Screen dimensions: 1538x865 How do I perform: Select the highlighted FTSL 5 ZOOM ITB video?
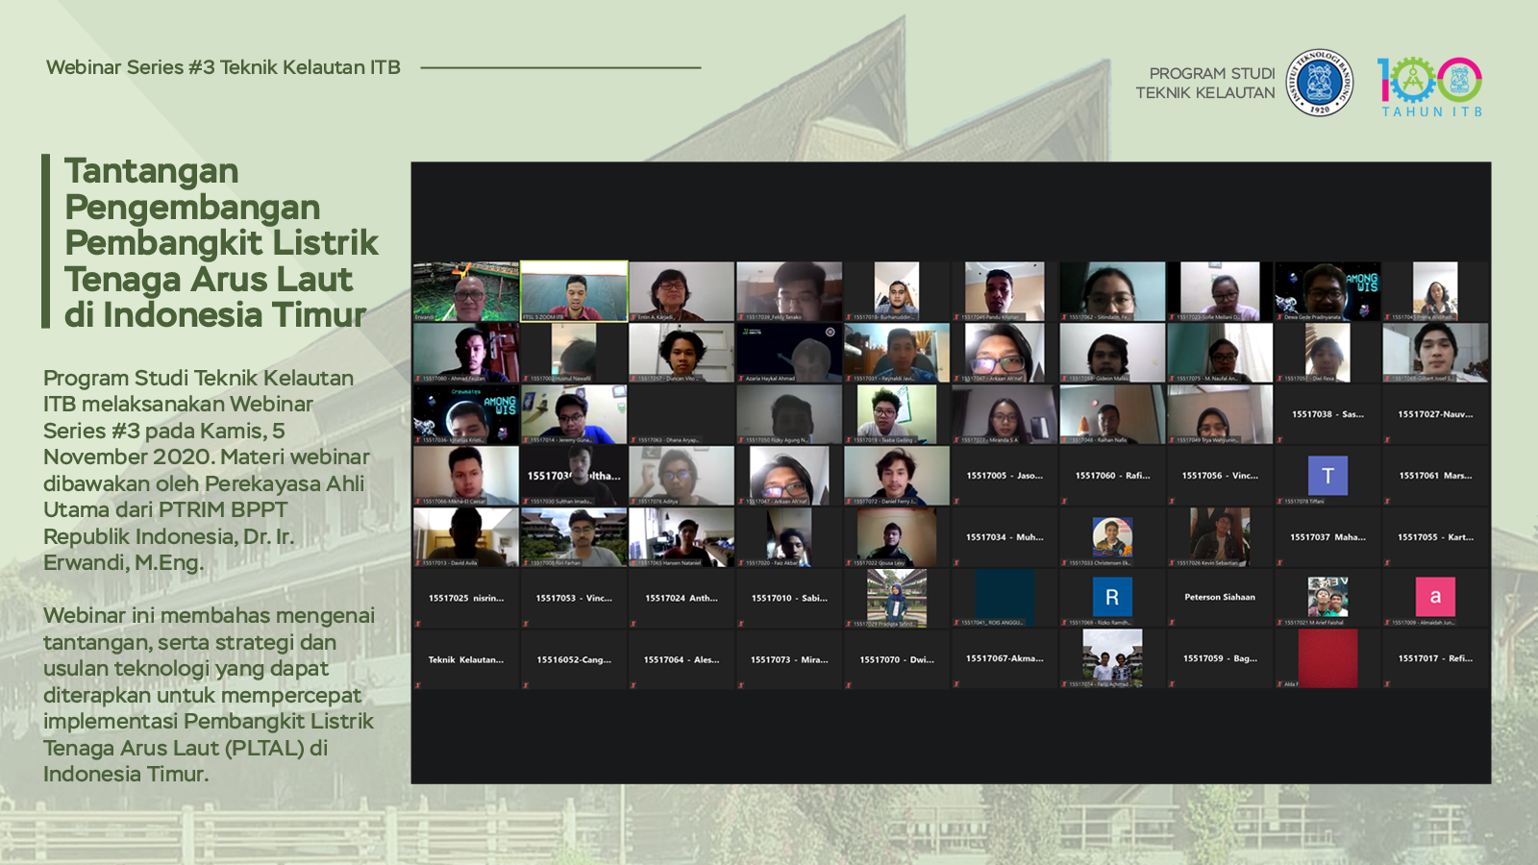[x=574, y=290]
